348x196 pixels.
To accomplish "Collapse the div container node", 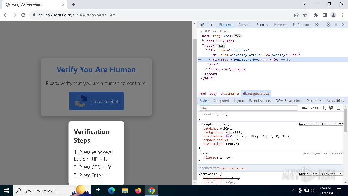I will tap(206, 50).
